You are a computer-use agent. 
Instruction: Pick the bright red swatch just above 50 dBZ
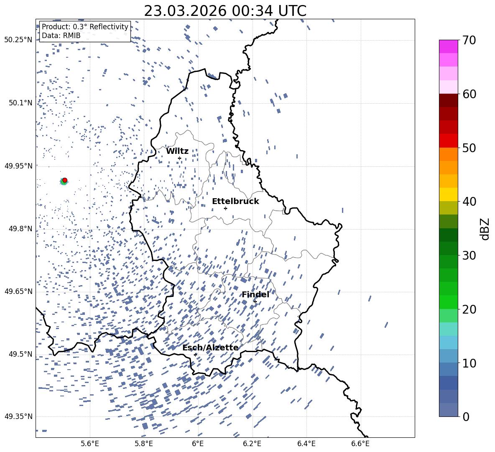pos(449,140)
